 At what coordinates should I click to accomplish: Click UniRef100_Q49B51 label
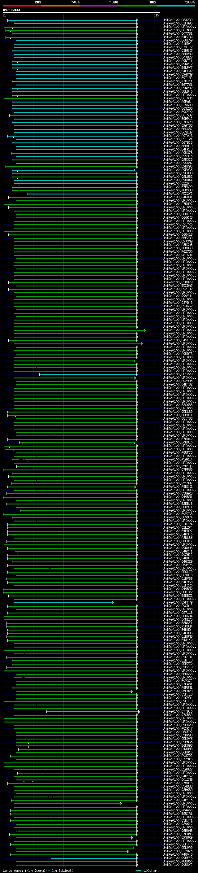point(178,497)
